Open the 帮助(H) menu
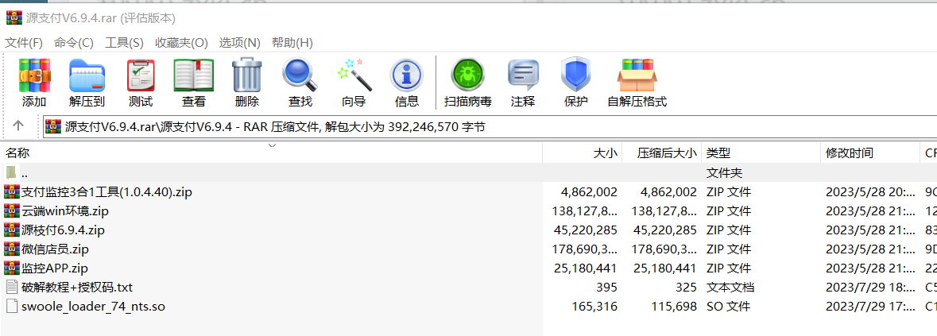Image resolution: width=937 pixels, height=336 pixels. click(292, 43)
